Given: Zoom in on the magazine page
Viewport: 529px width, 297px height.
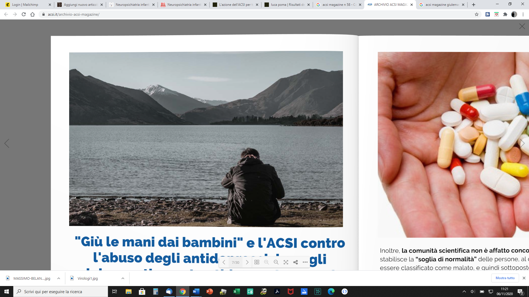Looking at the screenshot, I should click(x=266, y=262).
